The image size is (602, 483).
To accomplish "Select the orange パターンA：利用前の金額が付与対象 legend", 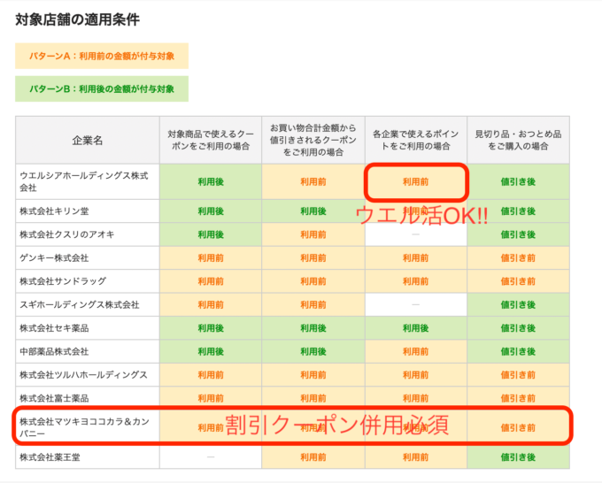I will [102, 56].
